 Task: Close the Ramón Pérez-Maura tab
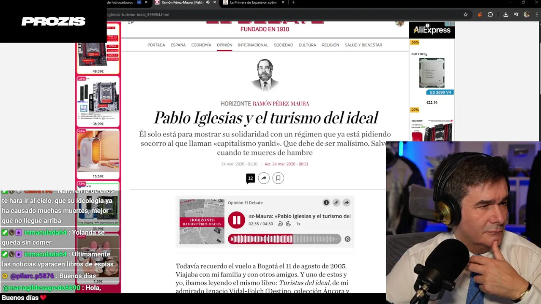pyautogui.click(x=214, y=3)
